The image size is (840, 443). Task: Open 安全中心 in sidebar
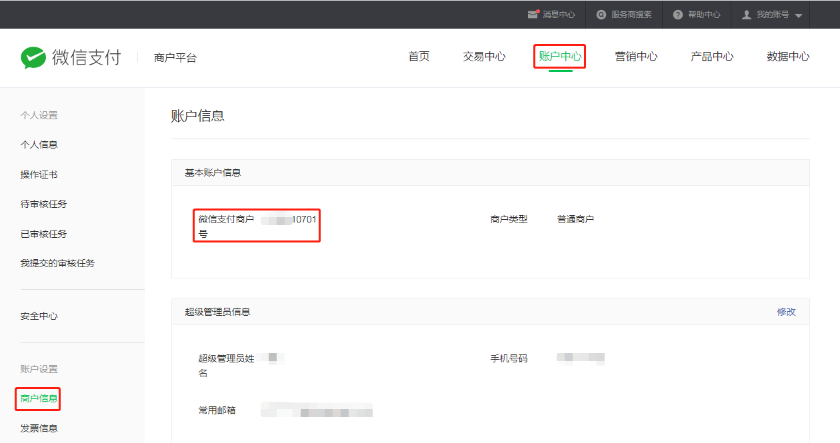(39, 316)
